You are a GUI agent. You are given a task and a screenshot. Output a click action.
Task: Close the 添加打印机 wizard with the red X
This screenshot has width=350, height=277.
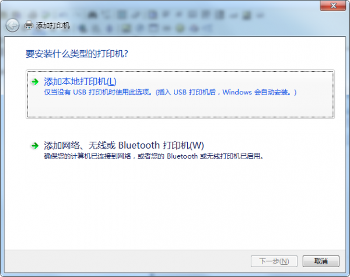click(333, 6)
